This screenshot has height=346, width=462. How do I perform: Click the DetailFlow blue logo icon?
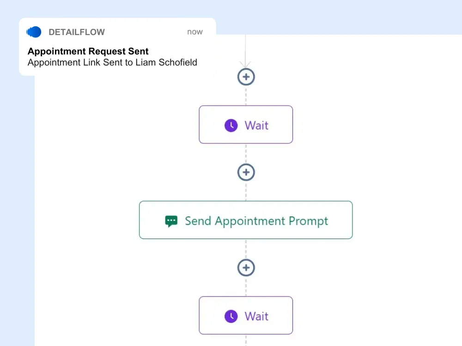34,32
